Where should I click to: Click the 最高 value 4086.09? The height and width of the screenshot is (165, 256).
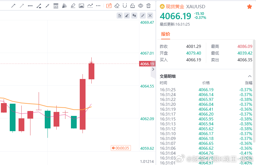[x=245, y=46]
